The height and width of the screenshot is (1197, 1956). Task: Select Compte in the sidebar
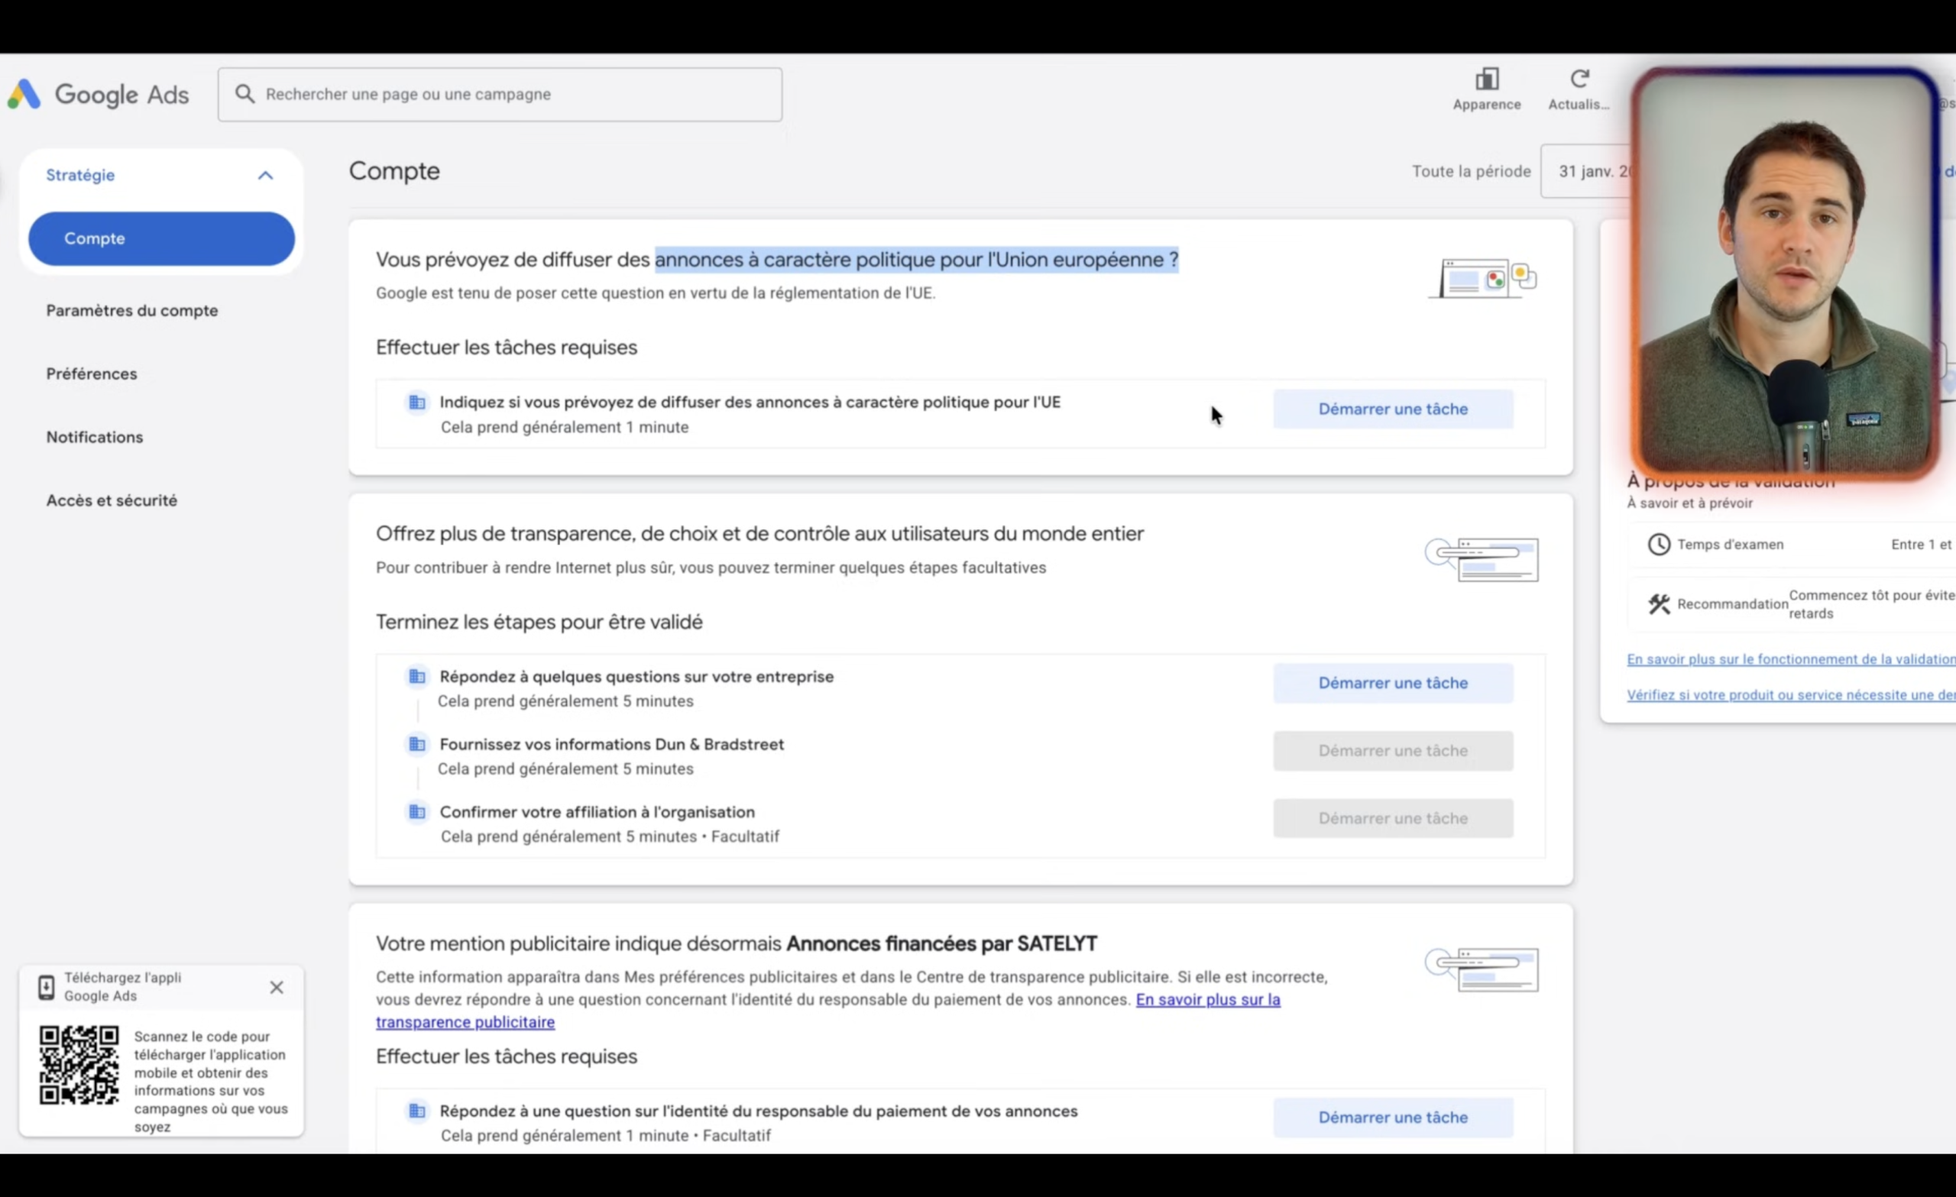coord(162,239)
